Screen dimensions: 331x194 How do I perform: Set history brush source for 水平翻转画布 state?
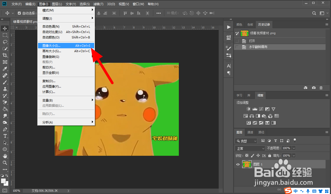(237, 47)
